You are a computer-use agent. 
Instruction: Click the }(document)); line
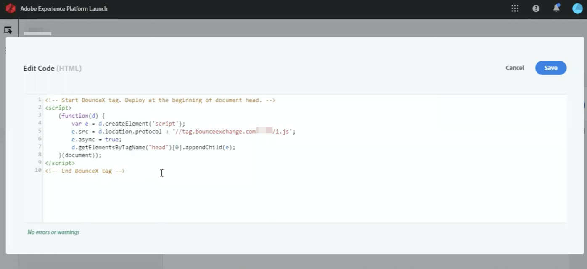[x=80, y=155]
